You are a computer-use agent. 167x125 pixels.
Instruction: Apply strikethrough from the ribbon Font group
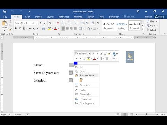[30, 28]
